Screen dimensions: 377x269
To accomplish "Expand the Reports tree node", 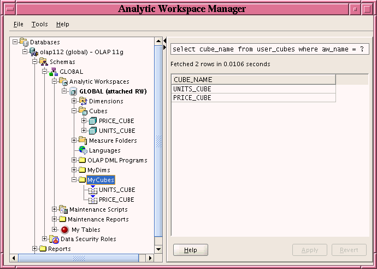I will [35, 249].
